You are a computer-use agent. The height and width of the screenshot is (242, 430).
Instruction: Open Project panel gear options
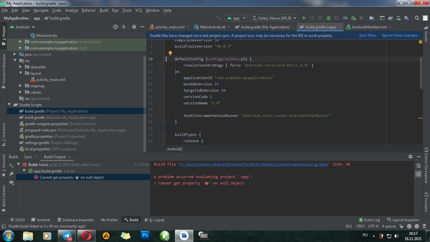[134, 27]
